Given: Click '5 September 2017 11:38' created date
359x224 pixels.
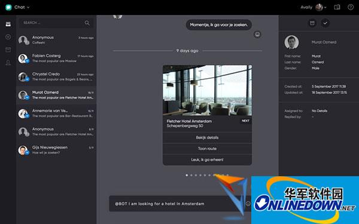Looking at the screenshot, I should coord(328,87).
